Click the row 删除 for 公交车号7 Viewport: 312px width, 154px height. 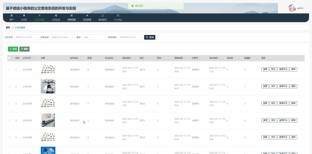pyautogui.click(x=293, y=86)
